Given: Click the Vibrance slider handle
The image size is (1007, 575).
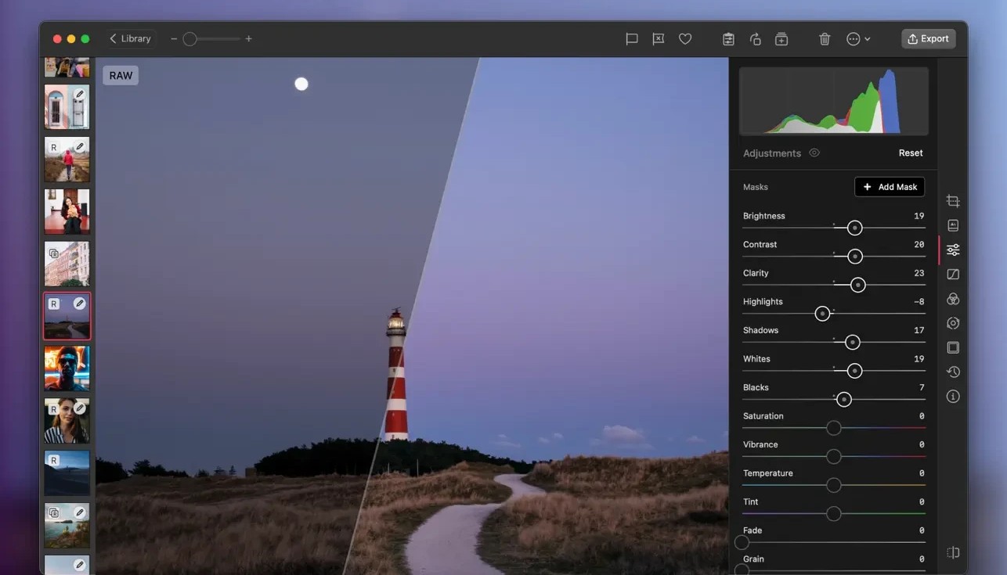Looking at the screenshot, I should (x=834, y=457).
